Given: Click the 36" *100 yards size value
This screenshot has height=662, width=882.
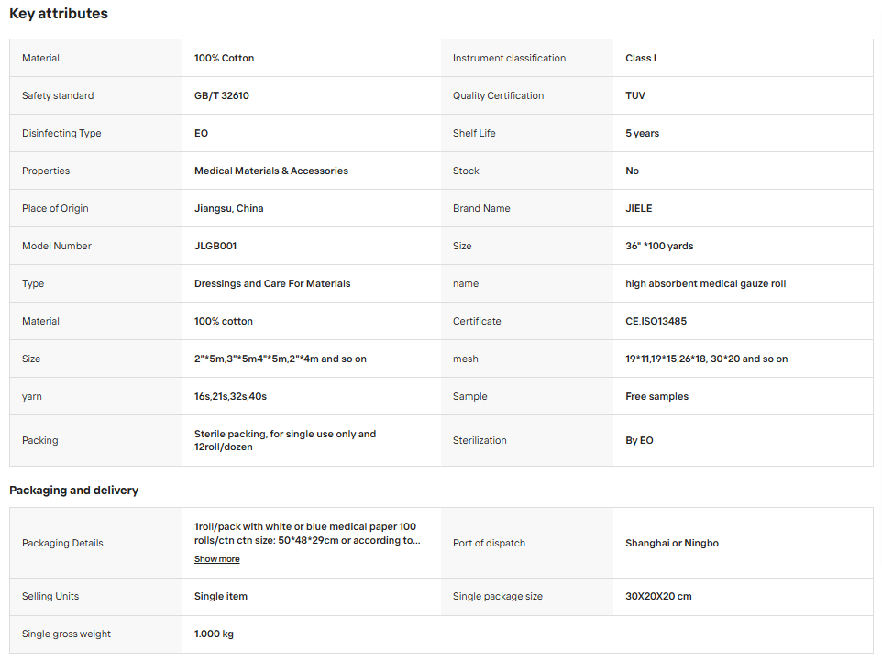Looking at the screenshot, I should [659, 246].
